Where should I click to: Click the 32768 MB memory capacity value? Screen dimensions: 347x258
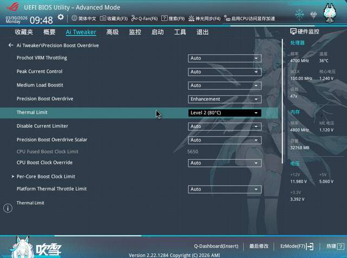tap(300, 148)
